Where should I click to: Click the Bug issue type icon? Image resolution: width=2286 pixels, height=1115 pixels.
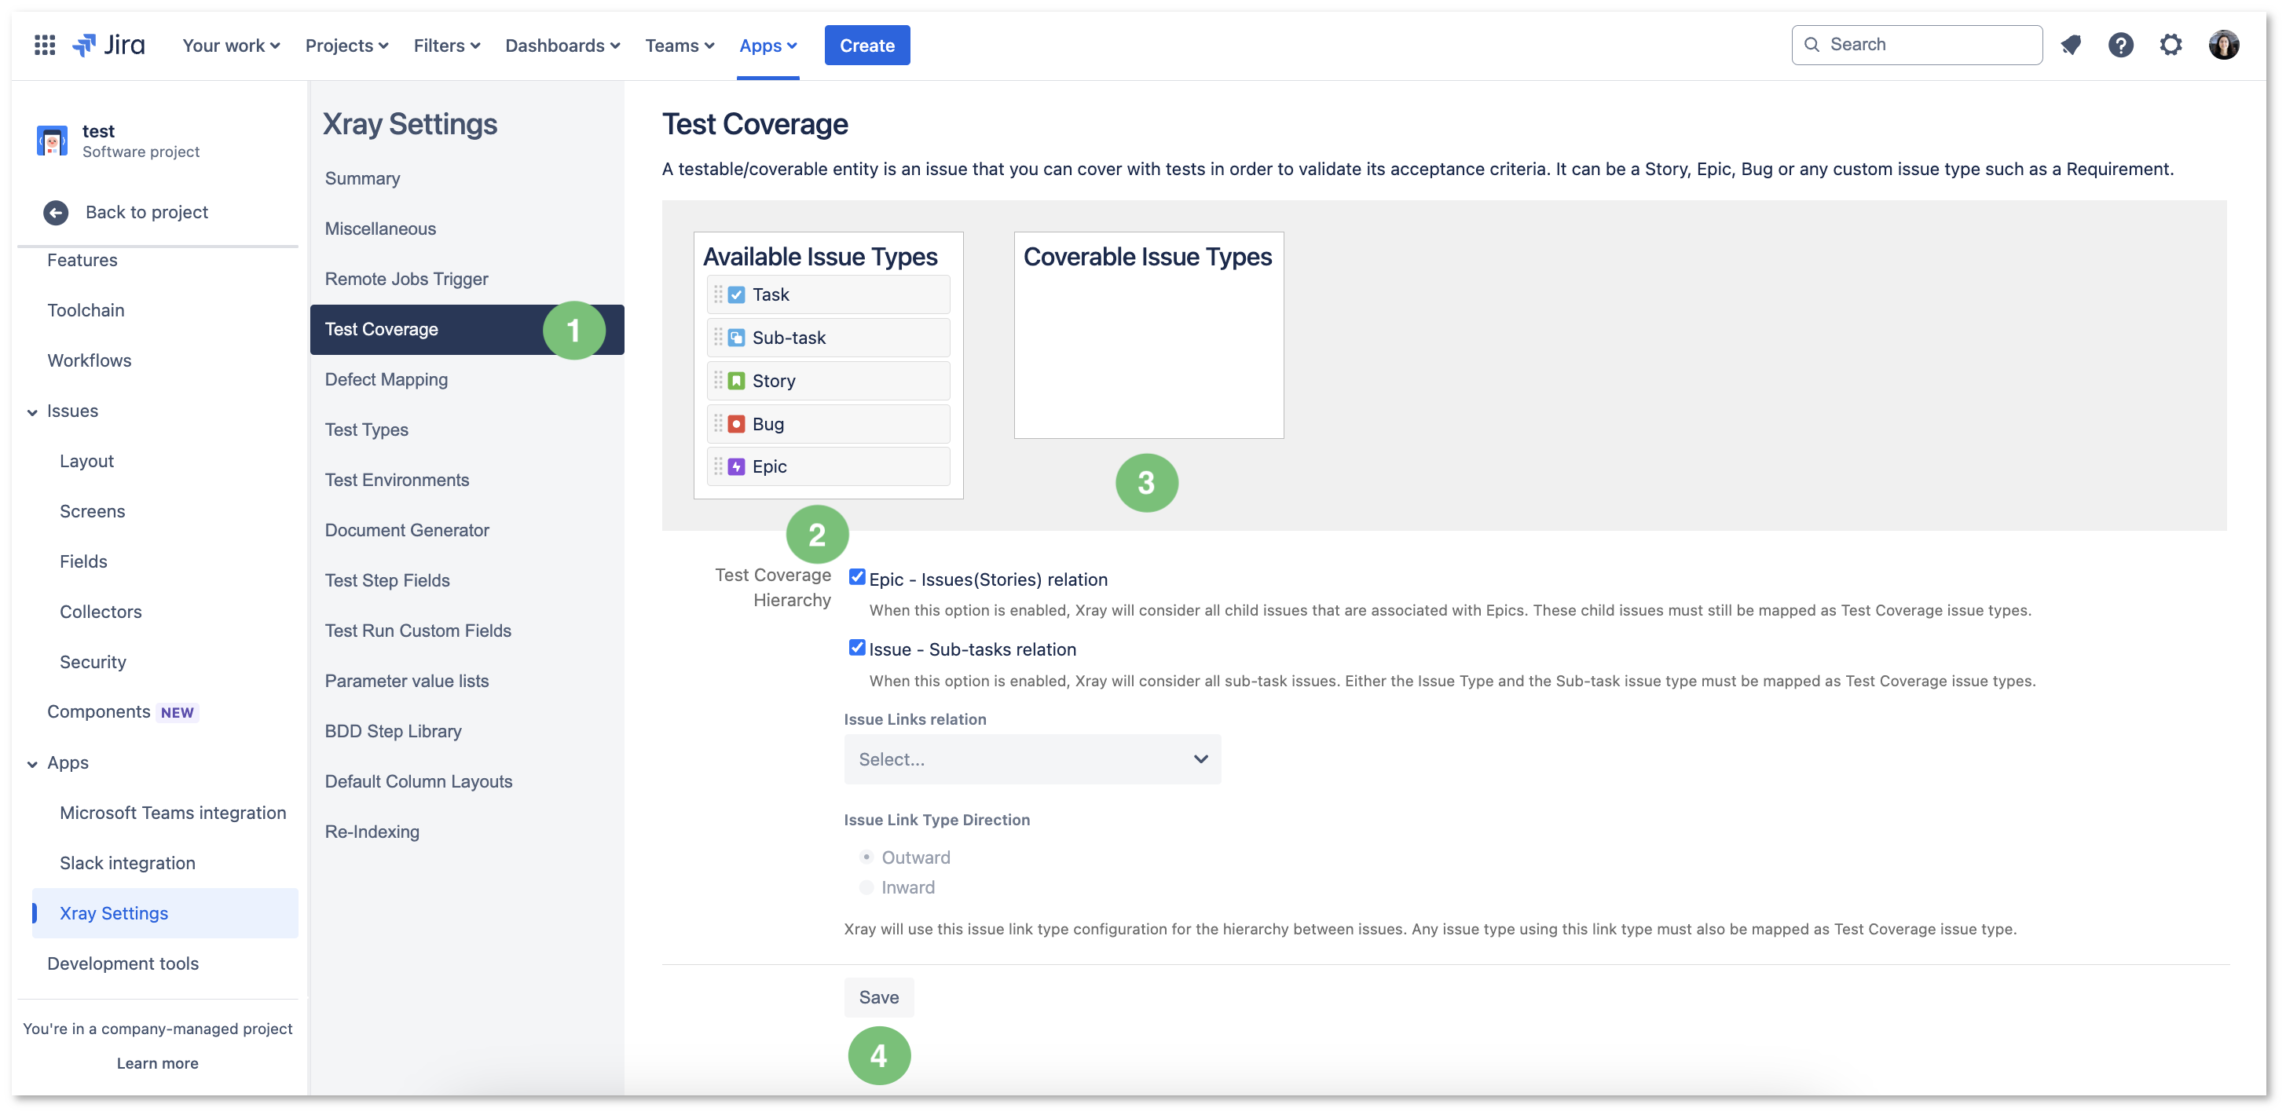click(737, 424)
